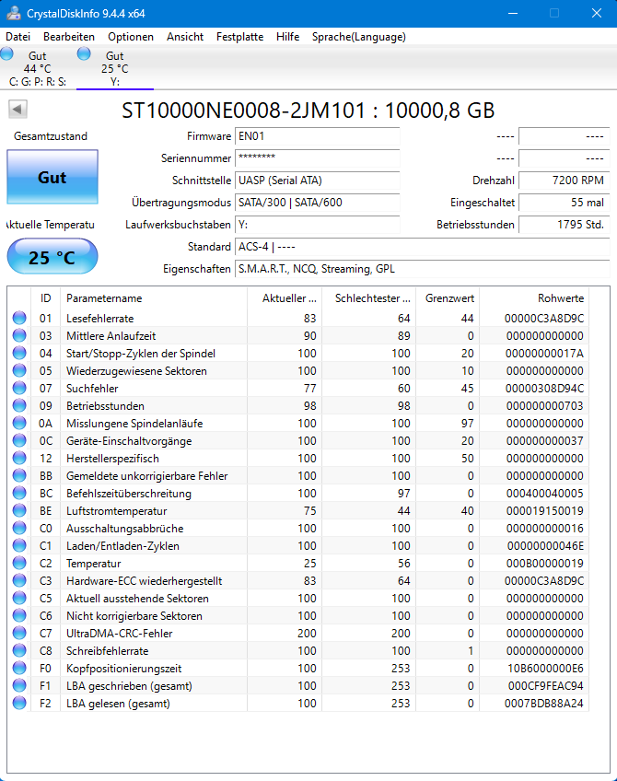
Task: Click status orb of Nicht korrigierbare Sektoren row
Action: point(19,615)
